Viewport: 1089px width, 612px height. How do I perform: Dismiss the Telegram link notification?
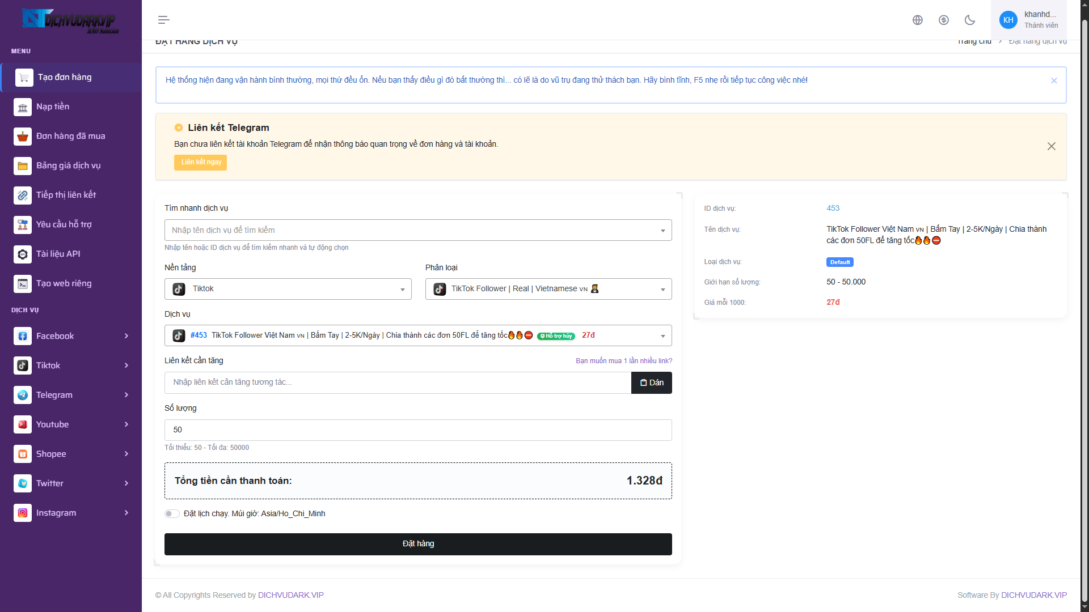pyautogui.click(x=1051, y=146)
